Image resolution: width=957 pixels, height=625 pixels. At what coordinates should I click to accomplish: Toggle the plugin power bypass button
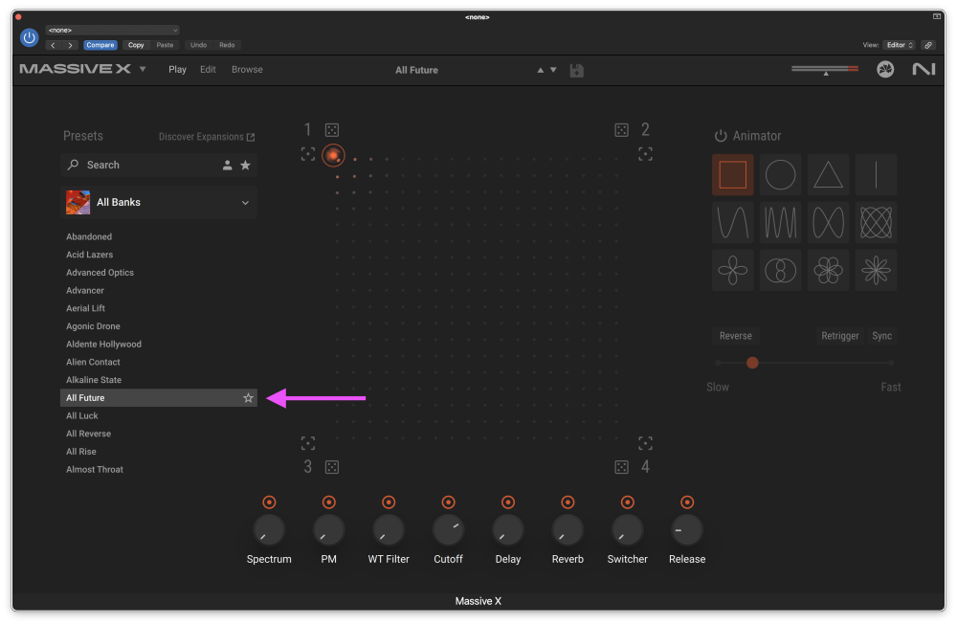coord(29,38)
